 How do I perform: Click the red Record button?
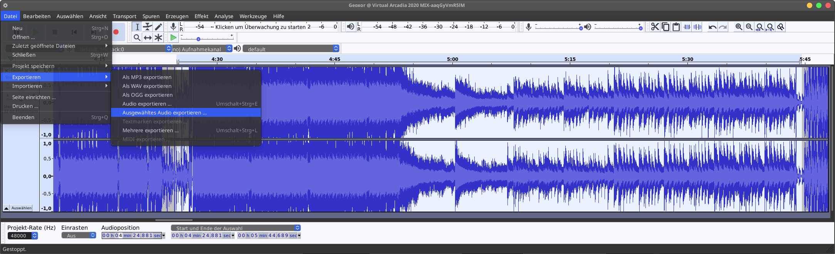[x=116, y=32]
